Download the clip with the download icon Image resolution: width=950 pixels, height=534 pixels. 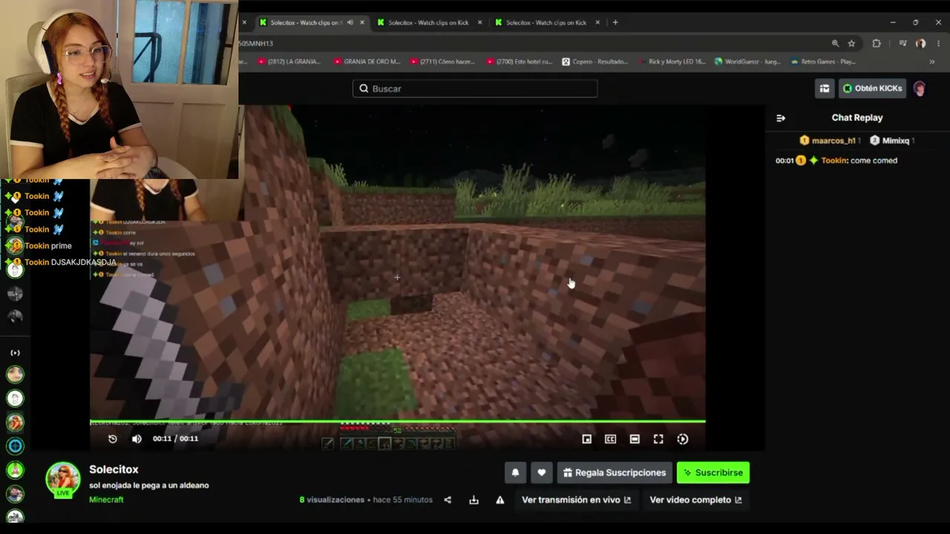coord(474,500)
